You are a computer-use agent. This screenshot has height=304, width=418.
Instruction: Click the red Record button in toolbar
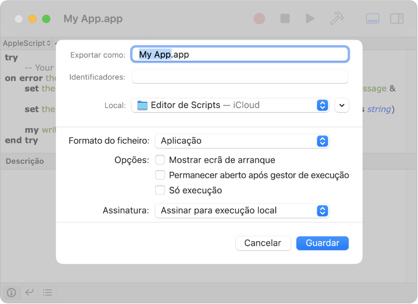point(259,19)
